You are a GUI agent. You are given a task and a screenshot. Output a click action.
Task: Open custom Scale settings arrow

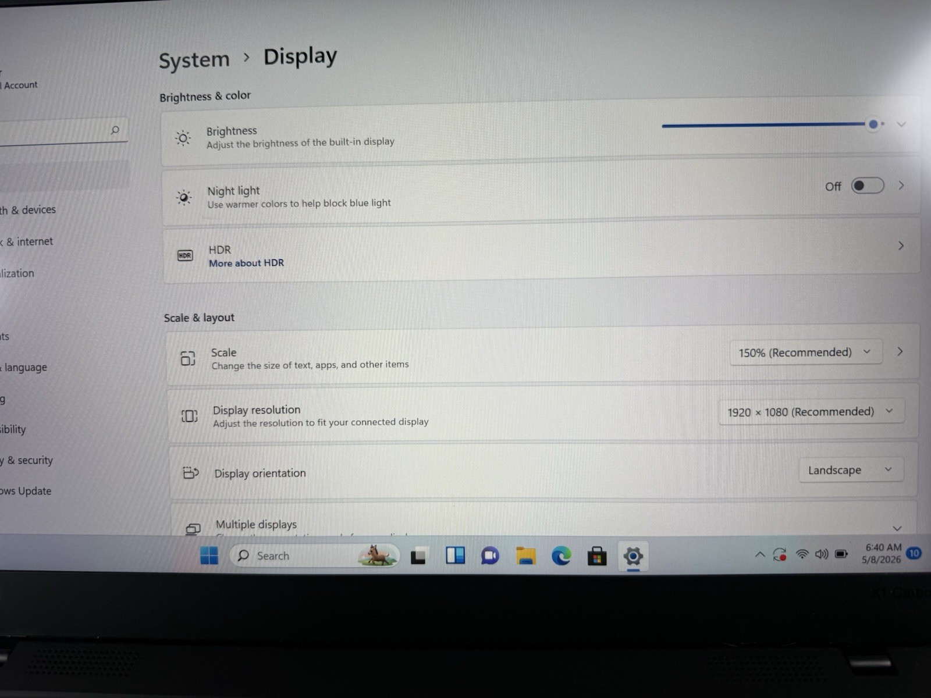click(x=900, y=351)
